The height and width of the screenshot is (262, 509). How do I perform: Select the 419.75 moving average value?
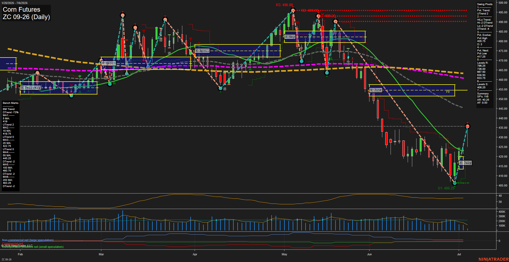click(x=7, y=134)
